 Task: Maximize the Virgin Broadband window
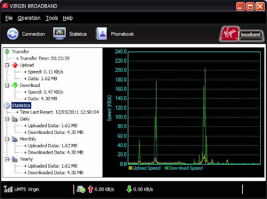250,7
